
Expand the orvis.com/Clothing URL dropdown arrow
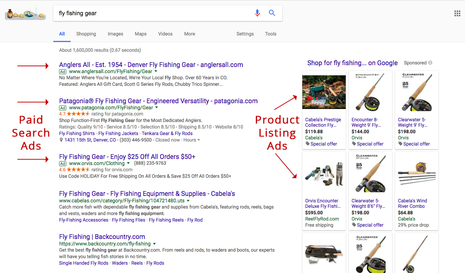coord(128,164)
